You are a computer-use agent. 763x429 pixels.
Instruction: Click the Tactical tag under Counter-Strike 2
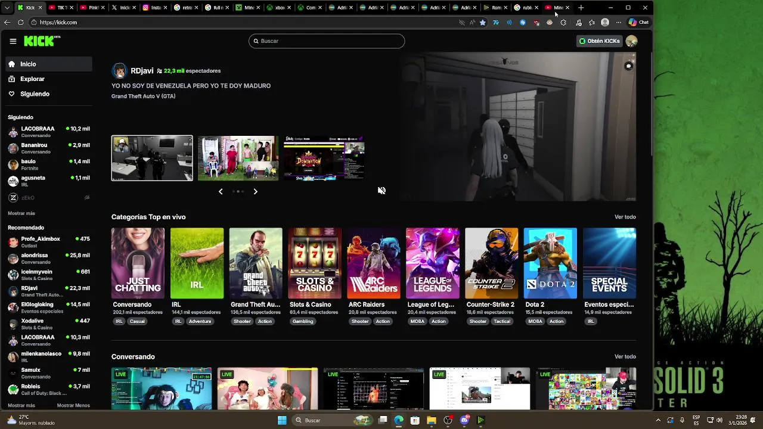pyautogui.click(x=502, y=321)
